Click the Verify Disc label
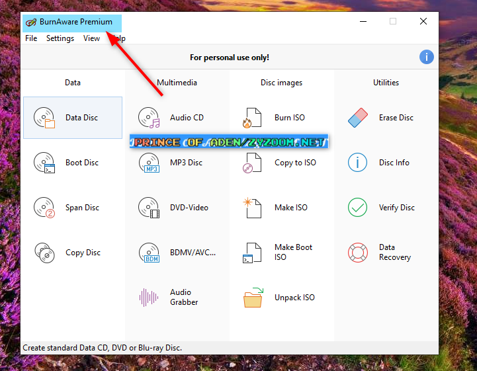This screenshot has height=371, width=477. coord(397,208)
